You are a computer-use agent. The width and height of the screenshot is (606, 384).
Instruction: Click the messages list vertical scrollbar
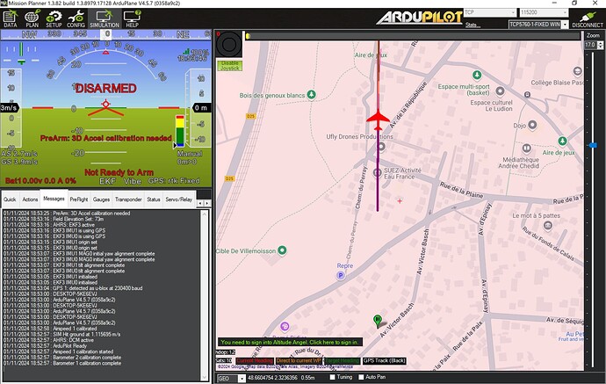[x=205, y=295]
